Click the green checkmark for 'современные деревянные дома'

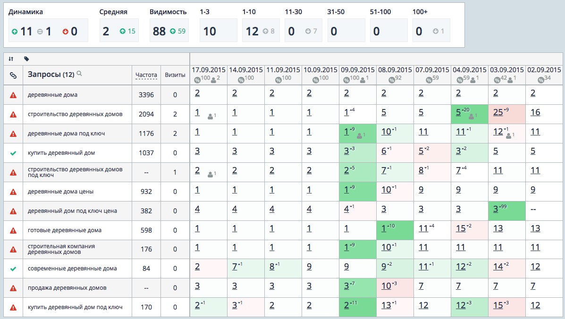coord(13,269)
